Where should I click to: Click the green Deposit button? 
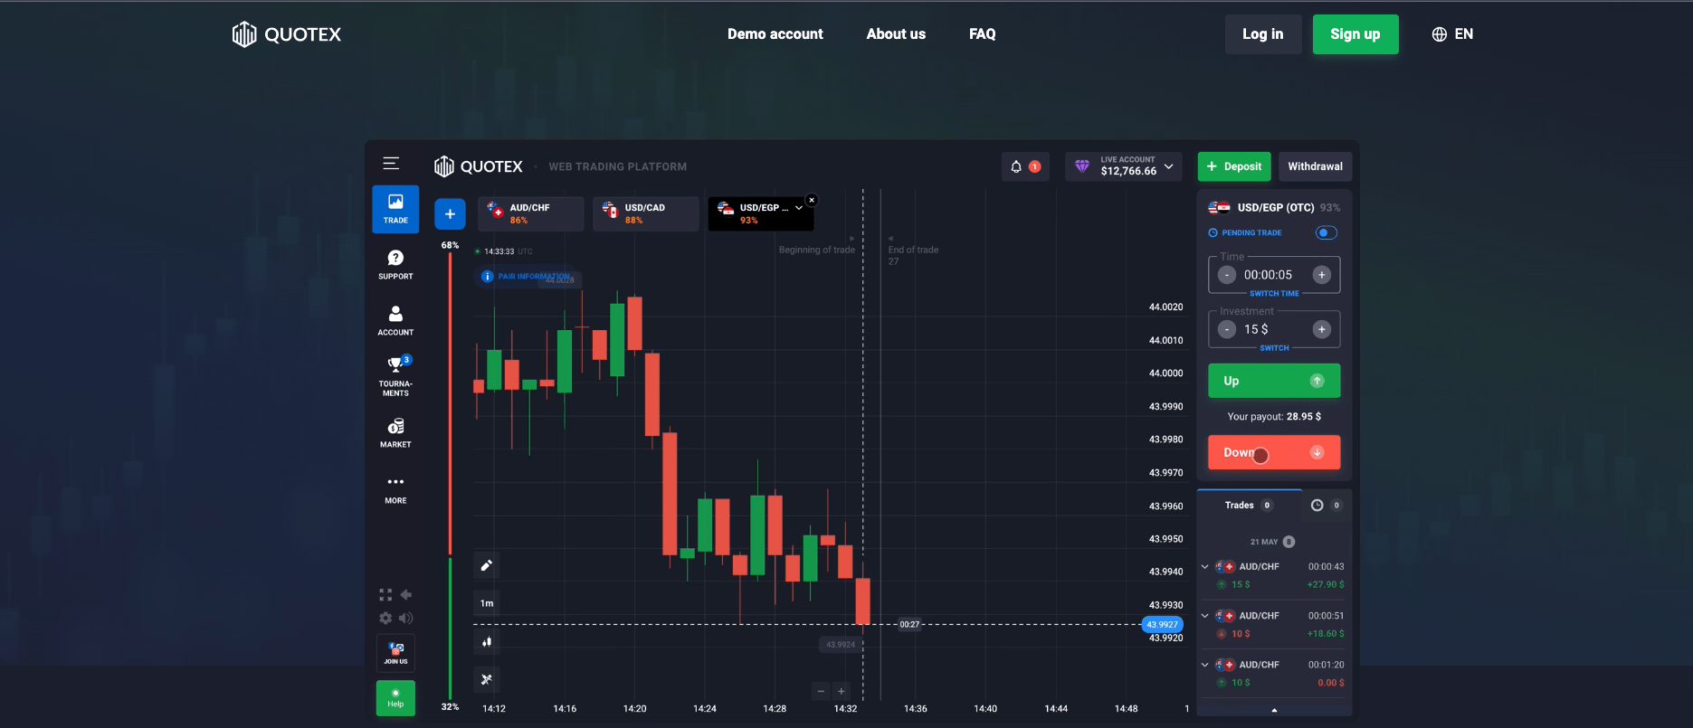1234,166
